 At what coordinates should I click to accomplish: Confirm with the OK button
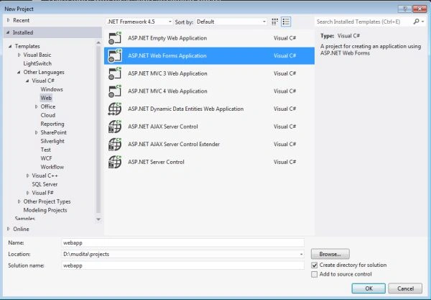pyautogui.click(x=369, y=288)
